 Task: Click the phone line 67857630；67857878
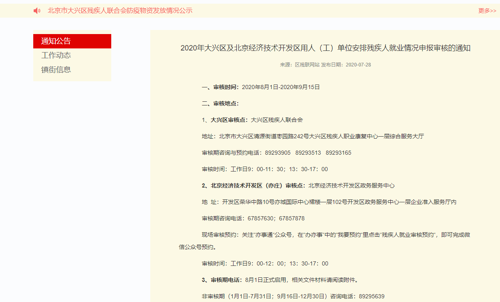[253, 218]
